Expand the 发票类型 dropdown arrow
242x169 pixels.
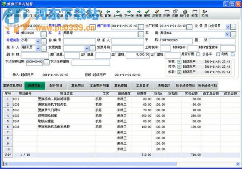coord(87,48)
